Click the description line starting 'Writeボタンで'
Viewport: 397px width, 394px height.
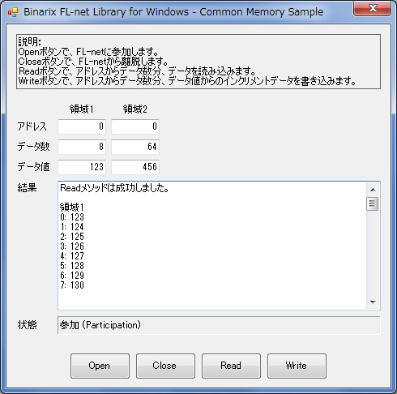pos(187,81)
